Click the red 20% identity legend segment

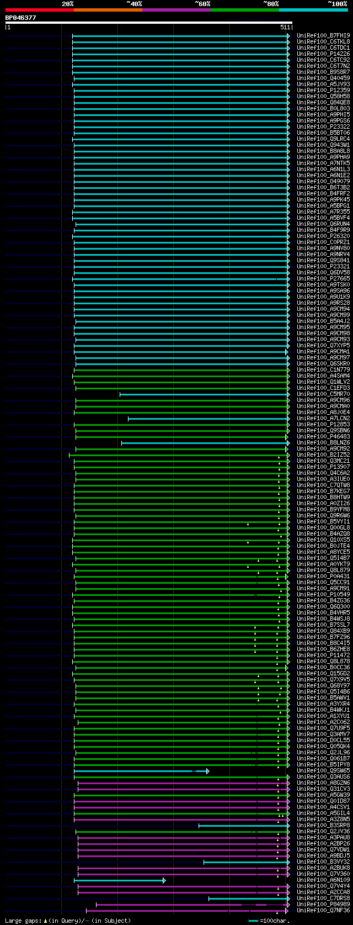click(x=40, y=10)
